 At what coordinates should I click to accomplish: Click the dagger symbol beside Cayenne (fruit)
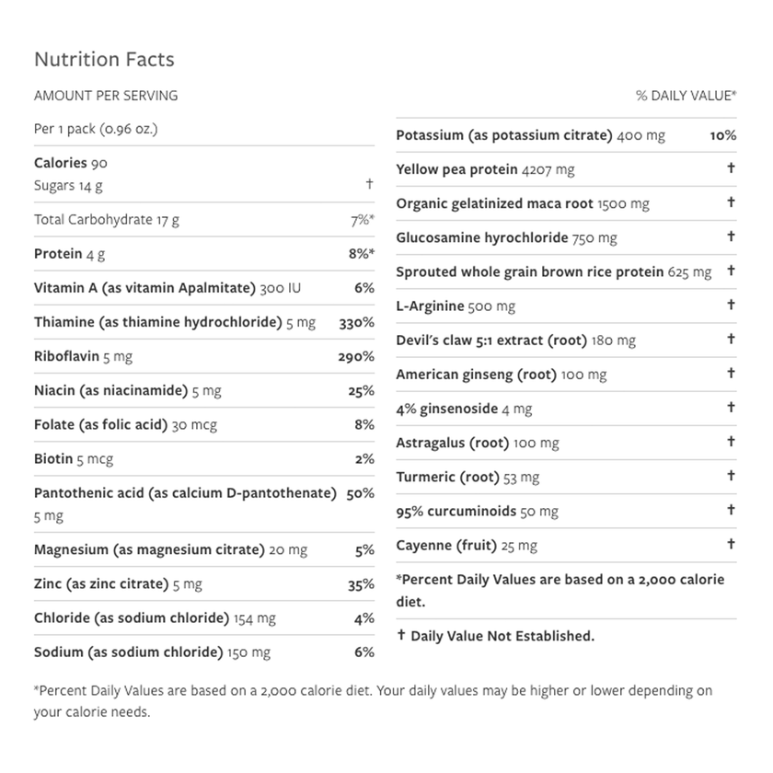pyautogui.click(x=731, y=544)
